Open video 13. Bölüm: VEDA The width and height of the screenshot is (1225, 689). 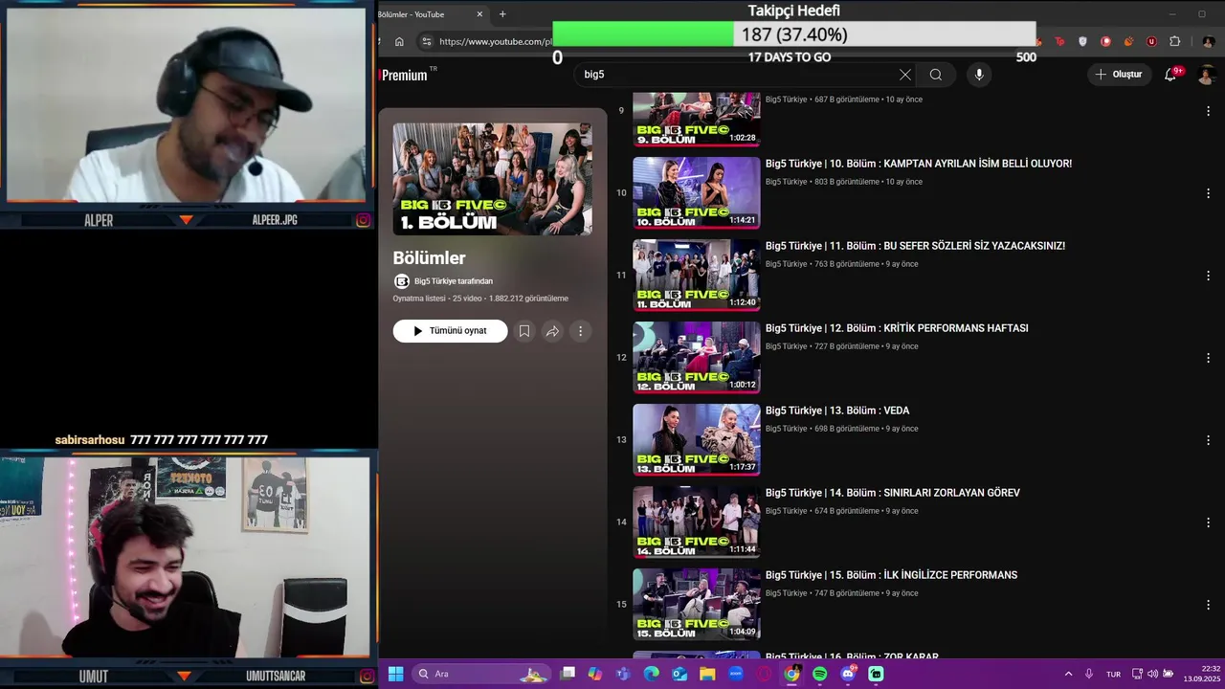pyautogui.click(x=837, y=411)
